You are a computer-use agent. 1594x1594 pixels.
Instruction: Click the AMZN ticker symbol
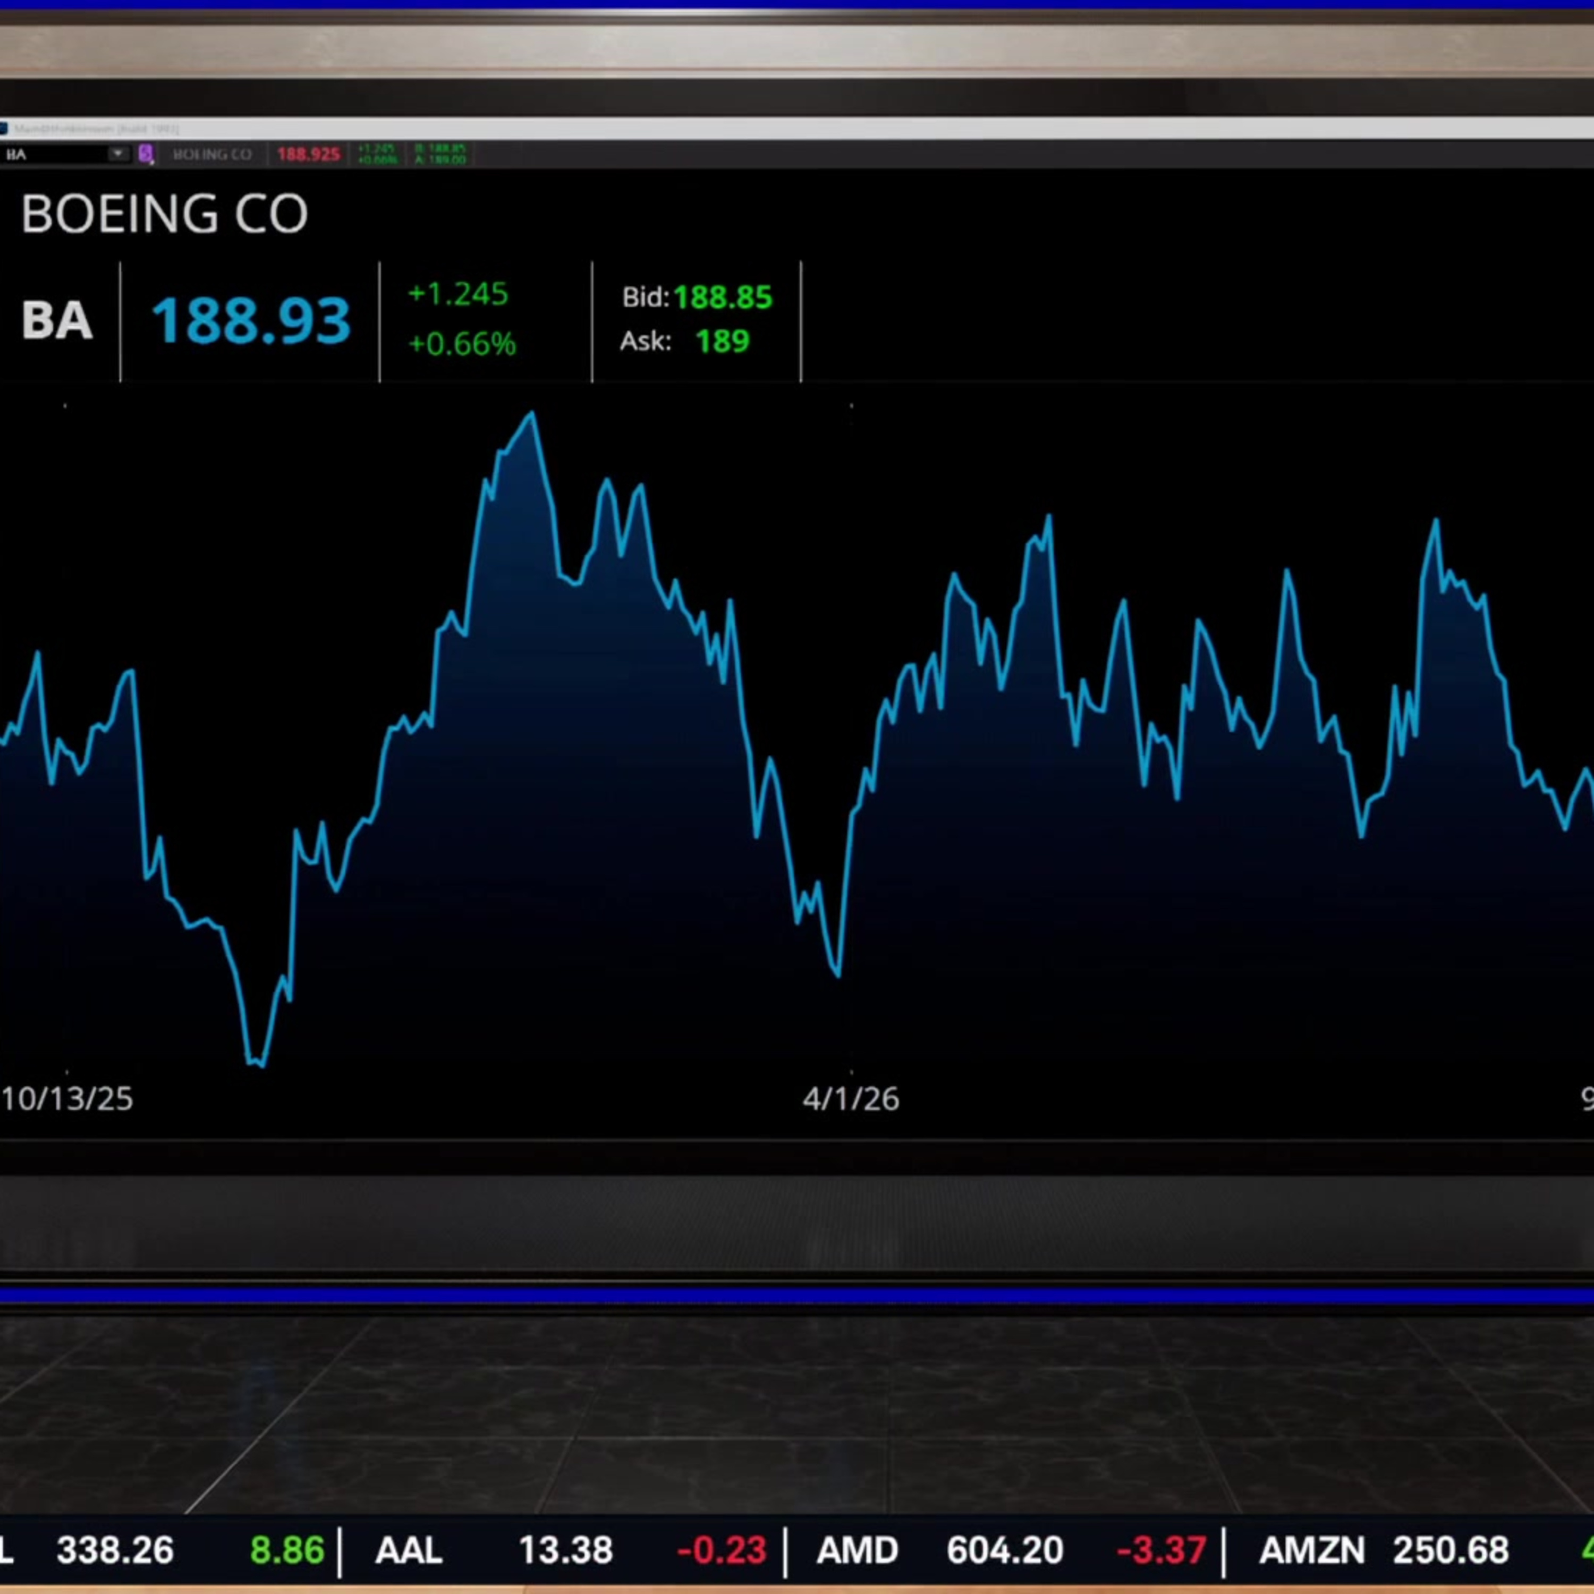(x=1312, y=1550)
